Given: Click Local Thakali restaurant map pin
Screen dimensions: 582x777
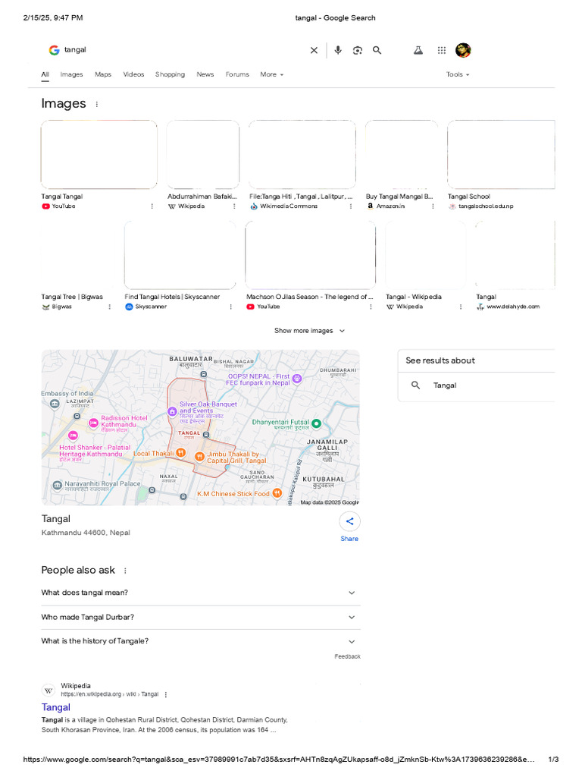Looking at the screenshot, I should (x=180, y=452).
